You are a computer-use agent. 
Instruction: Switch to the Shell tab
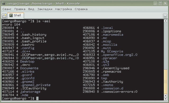16,16
